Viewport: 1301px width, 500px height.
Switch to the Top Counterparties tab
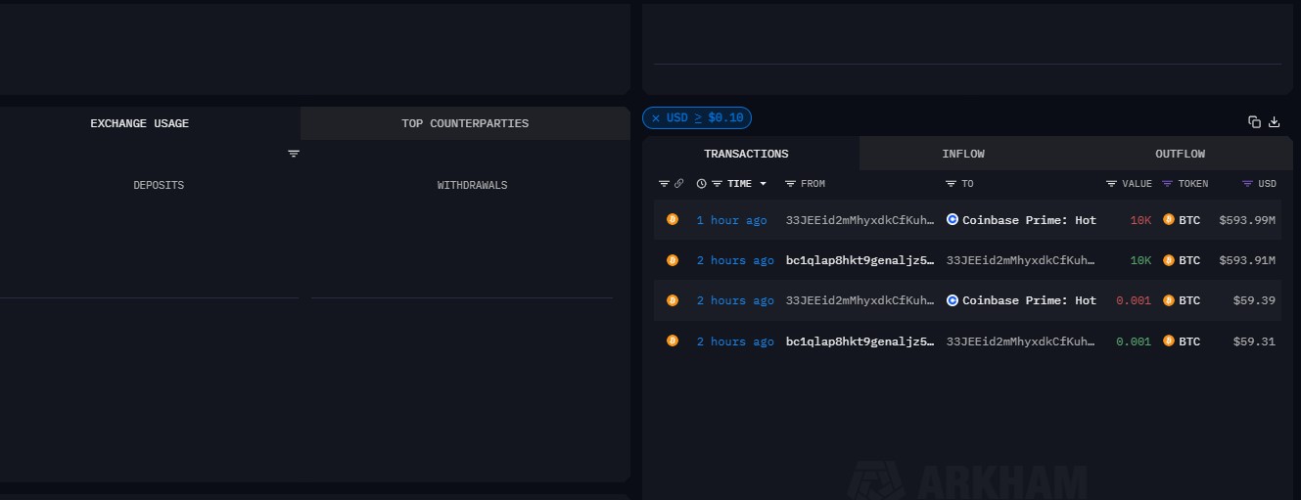tap(465, 123)
